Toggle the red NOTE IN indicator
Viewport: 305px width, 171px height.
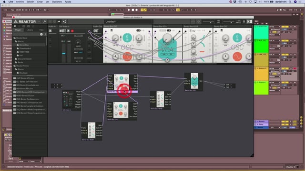(x=72, y=31)
